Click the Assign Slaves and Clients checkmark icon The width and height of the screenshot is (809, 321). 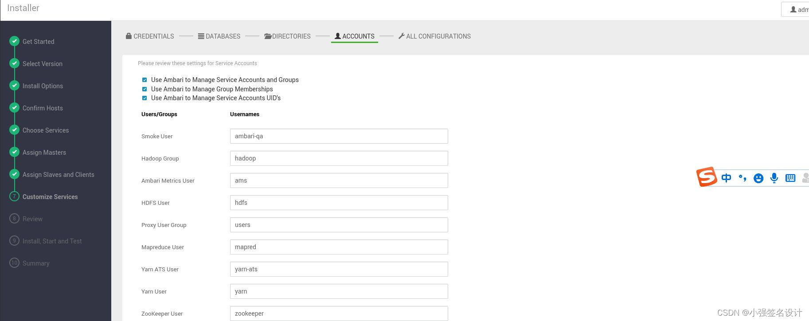pos(14,174)
